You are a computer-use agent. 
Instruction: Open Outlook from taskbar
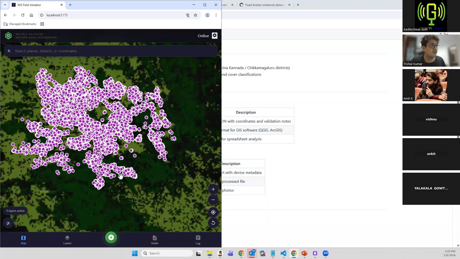click(x=252, y=253)
